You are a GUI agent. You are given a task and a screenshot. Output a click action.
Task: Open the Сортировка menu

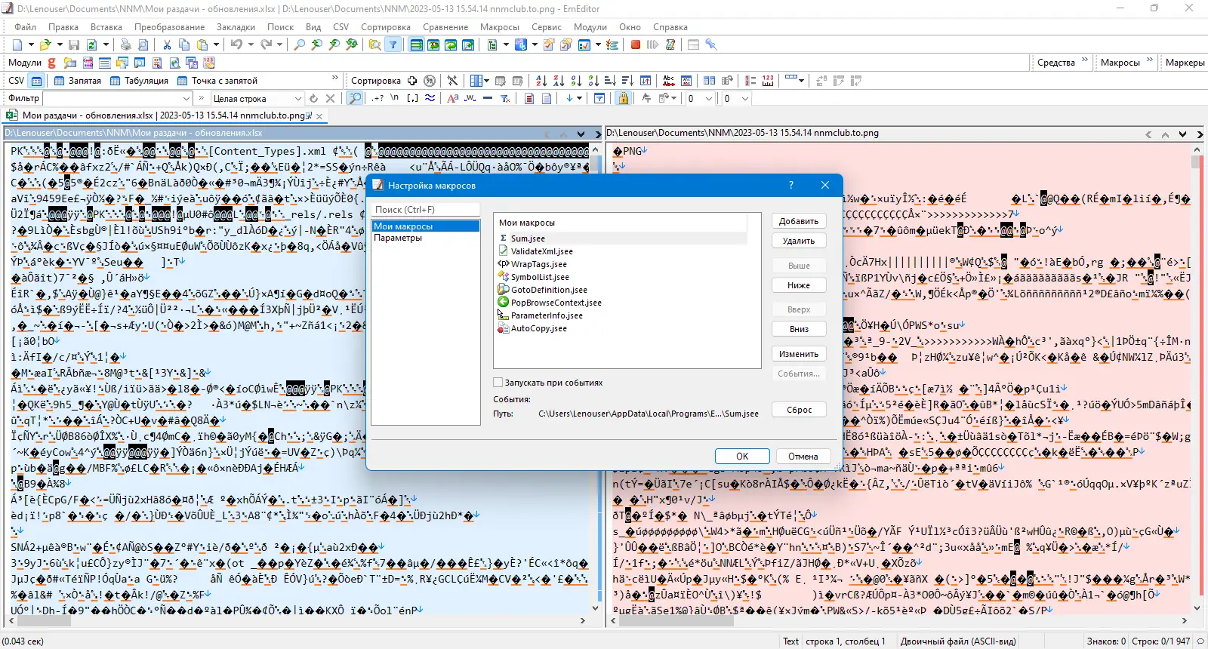pos(386,27)
